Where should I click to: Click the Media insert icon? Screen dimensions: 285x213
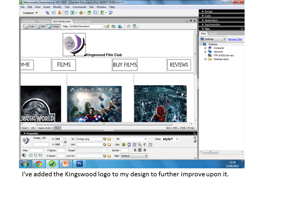click(81, 13)
